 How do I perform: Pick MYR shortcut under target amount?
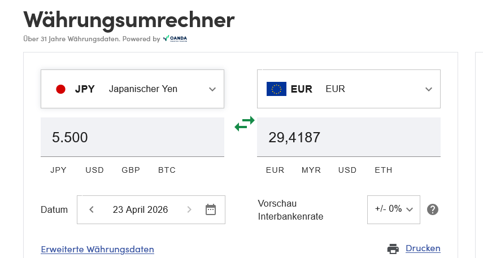[x=311, y=170]
